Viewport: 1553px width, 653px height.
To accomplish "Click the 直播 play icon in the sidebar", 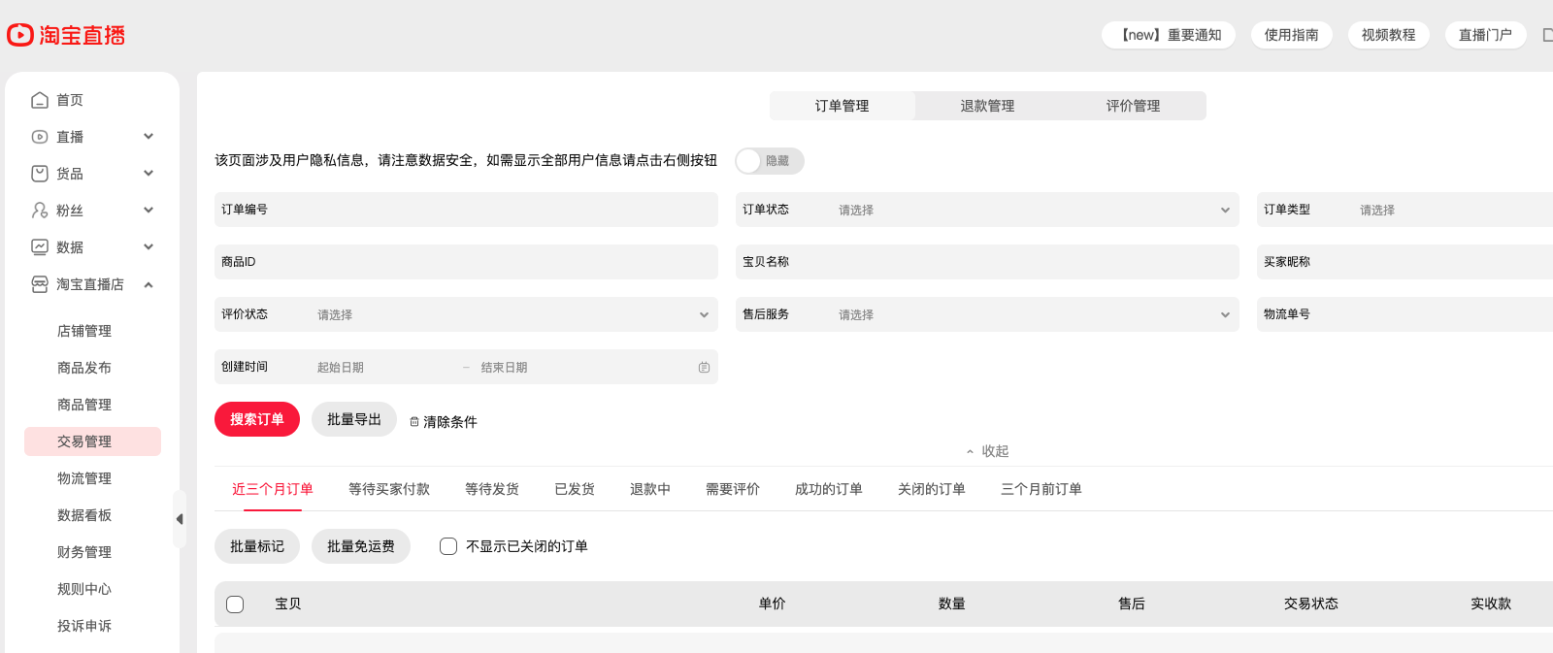I will (x=40, y=137).
